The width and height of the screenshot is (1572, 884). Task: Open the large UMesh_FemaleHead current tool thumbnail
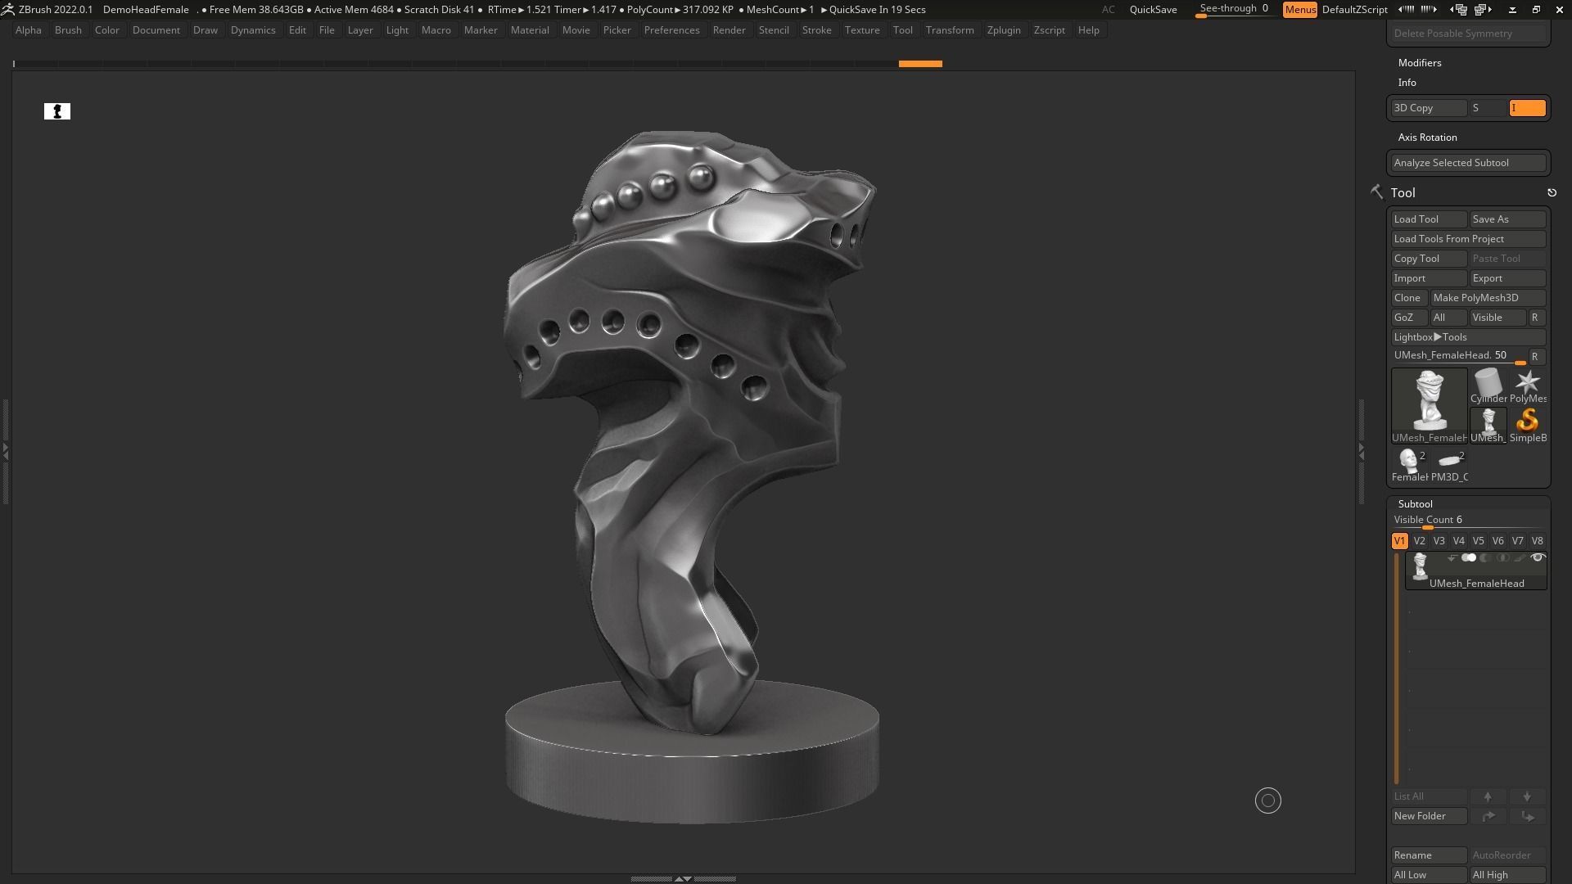[x=1429, y=405]
